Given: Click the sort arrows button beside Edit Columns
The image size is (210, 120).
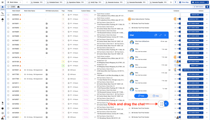Looking at the screenshot, I should tap(207, 7).
